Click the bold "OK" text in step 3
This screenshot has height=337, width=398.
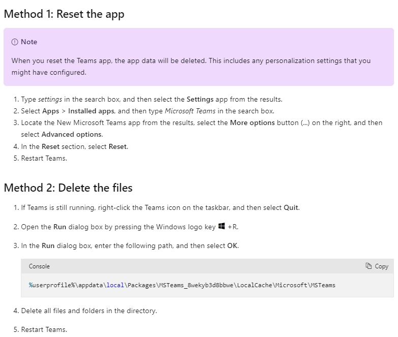[x=232, y=246]
